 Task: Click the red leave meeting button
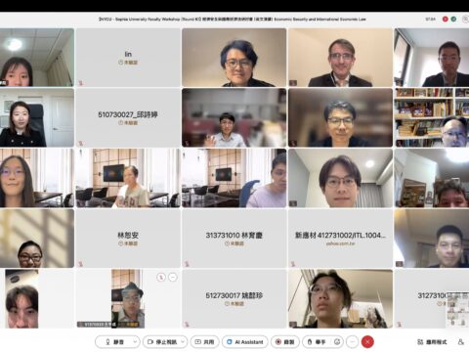tap(367, 342)
